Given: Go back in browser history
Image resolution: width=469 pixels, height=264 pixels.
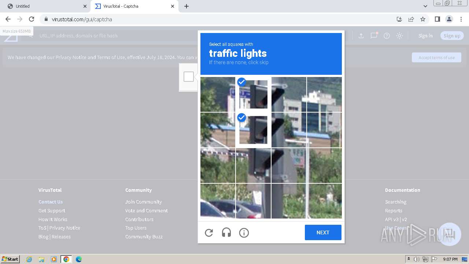Looking at the screenshot, I should point(8,19).
